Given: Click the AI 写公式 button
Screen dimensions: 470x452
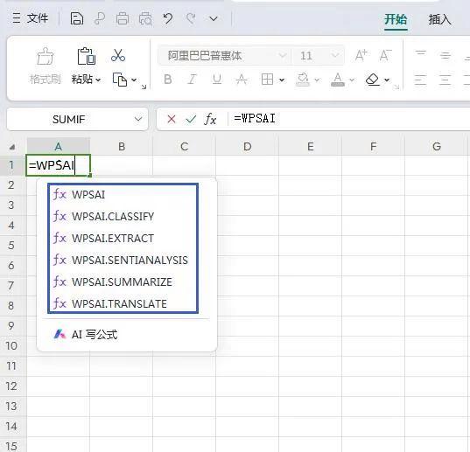Looking at the screenshot, I should click(x=86, y=334).
